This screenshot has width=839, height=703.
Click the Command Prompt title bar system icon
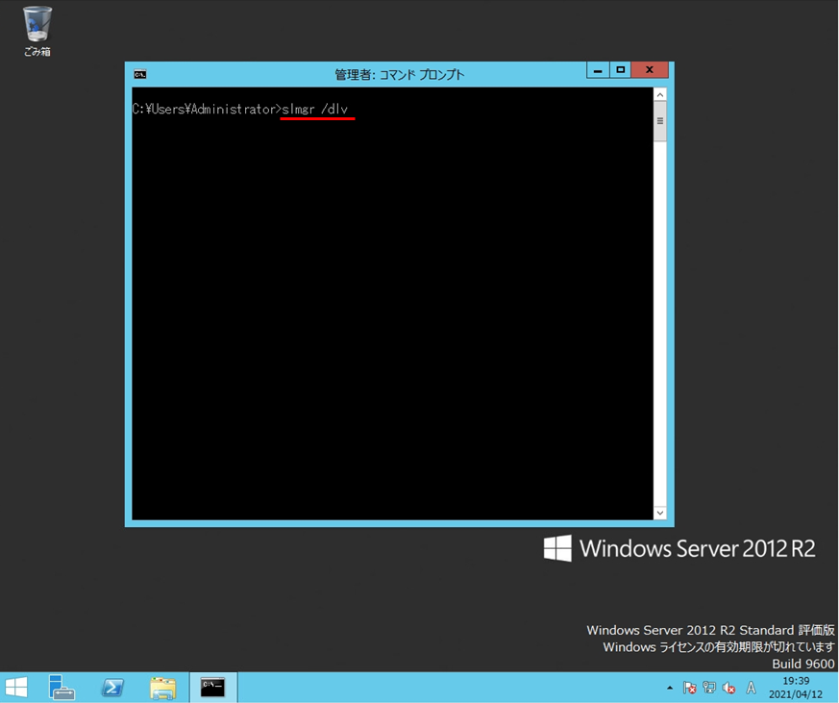pyautogui.click(x=140, y=74)
